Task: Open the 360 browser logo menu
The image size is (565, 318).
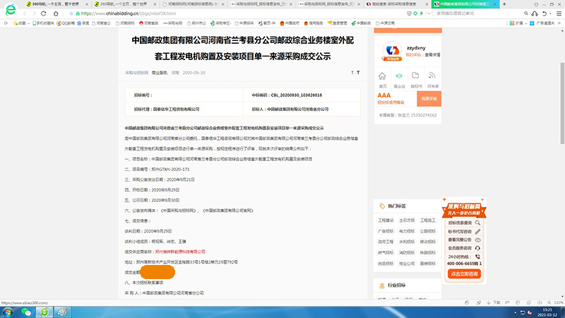Action: (11, 9)
